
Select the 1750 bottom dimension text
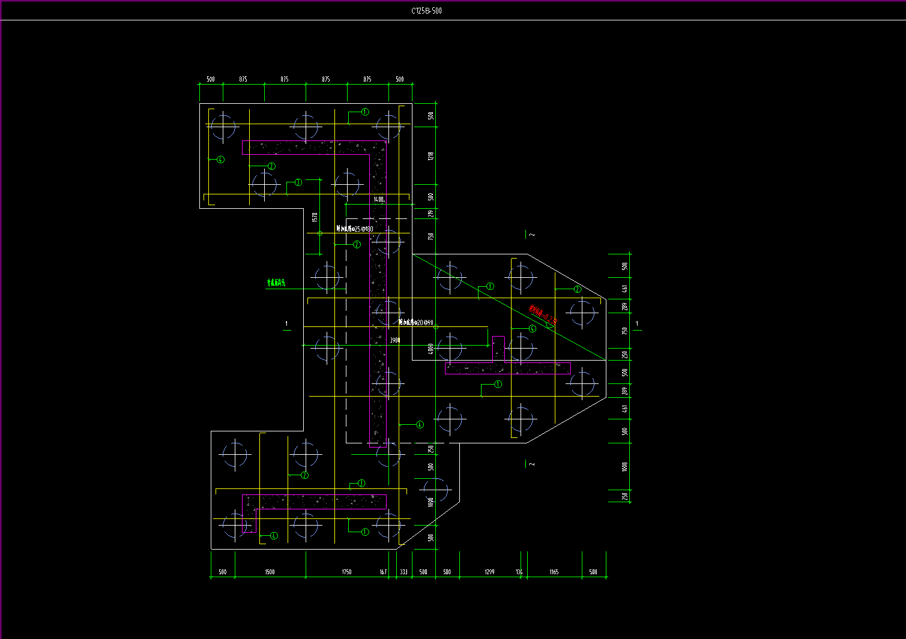(346, 572)
